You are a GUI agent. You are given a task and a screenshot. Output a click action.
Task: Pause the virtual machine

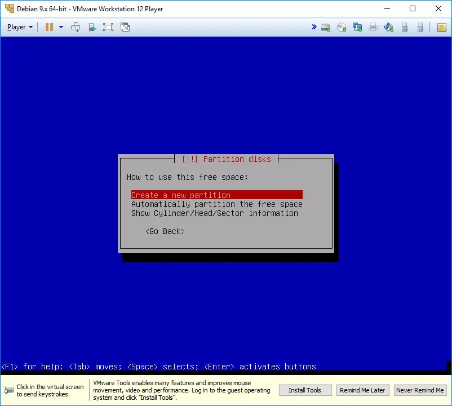click(49, 27)
